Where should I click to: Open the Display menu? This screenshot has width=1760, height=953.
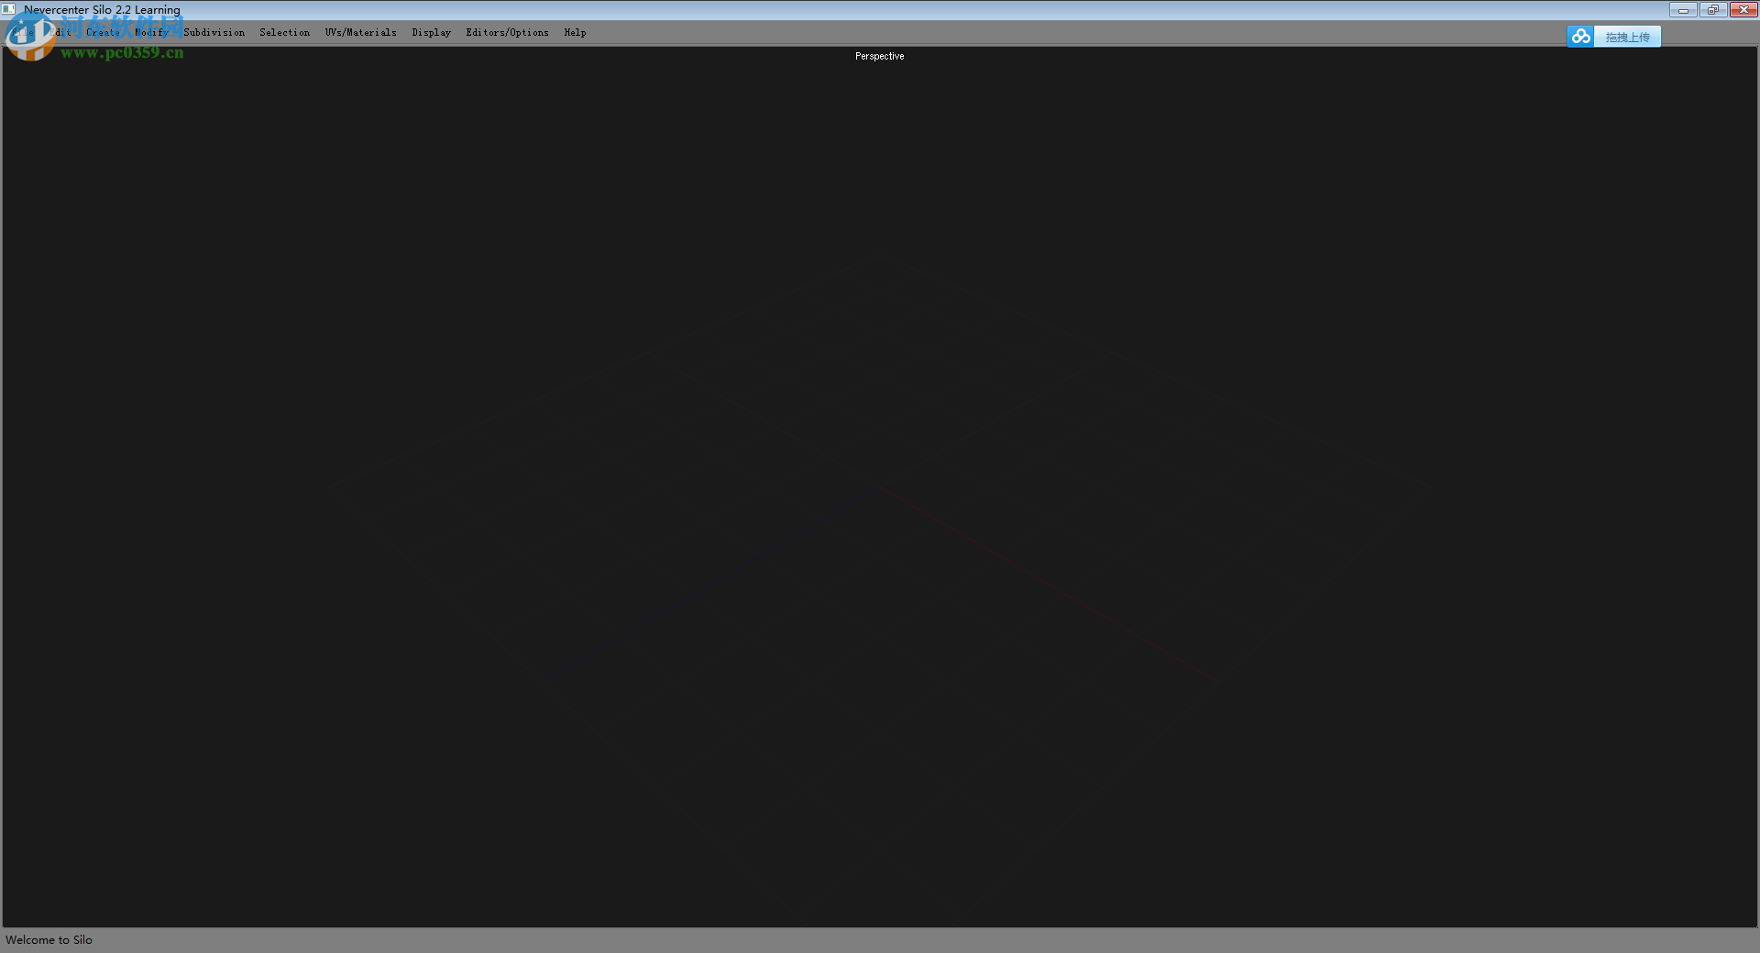[x=431, y=32]
